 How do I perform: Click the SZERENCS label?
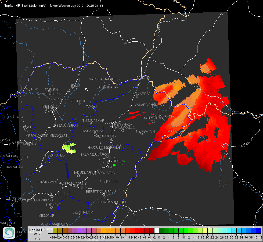pos(77,101)
